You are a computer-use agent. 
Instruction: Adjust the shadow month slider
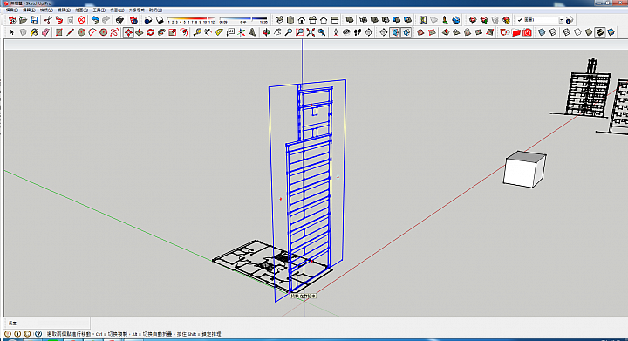pos(191,20)
